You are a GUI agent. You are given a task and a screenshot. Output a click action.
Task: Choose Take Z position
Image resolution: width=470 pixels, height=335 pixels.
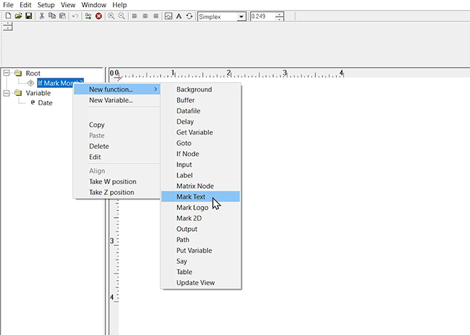click(x=117, y=192)
